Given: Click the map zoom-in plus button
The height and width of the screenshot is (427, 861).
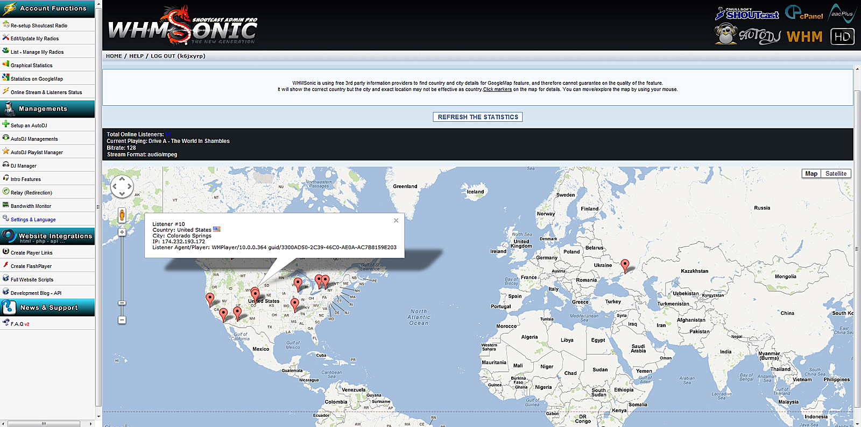Looking at the screenshot, I should tap(122, 233).
